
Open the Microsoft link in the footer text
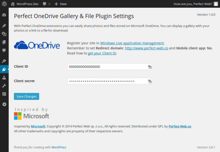(38, 126)
